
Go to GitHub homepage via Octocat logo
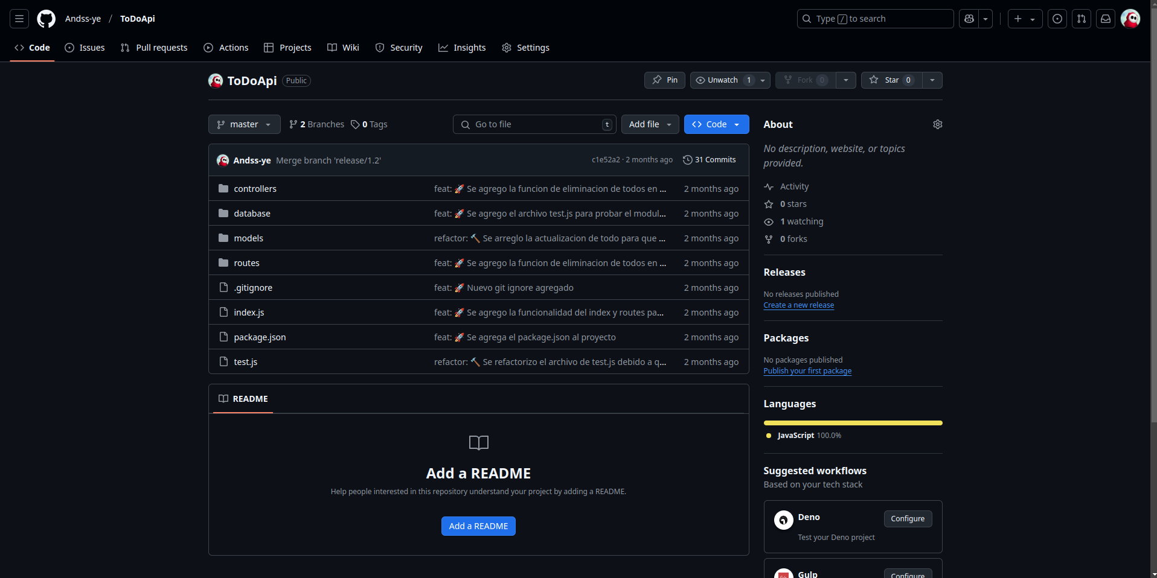[46, 19]
